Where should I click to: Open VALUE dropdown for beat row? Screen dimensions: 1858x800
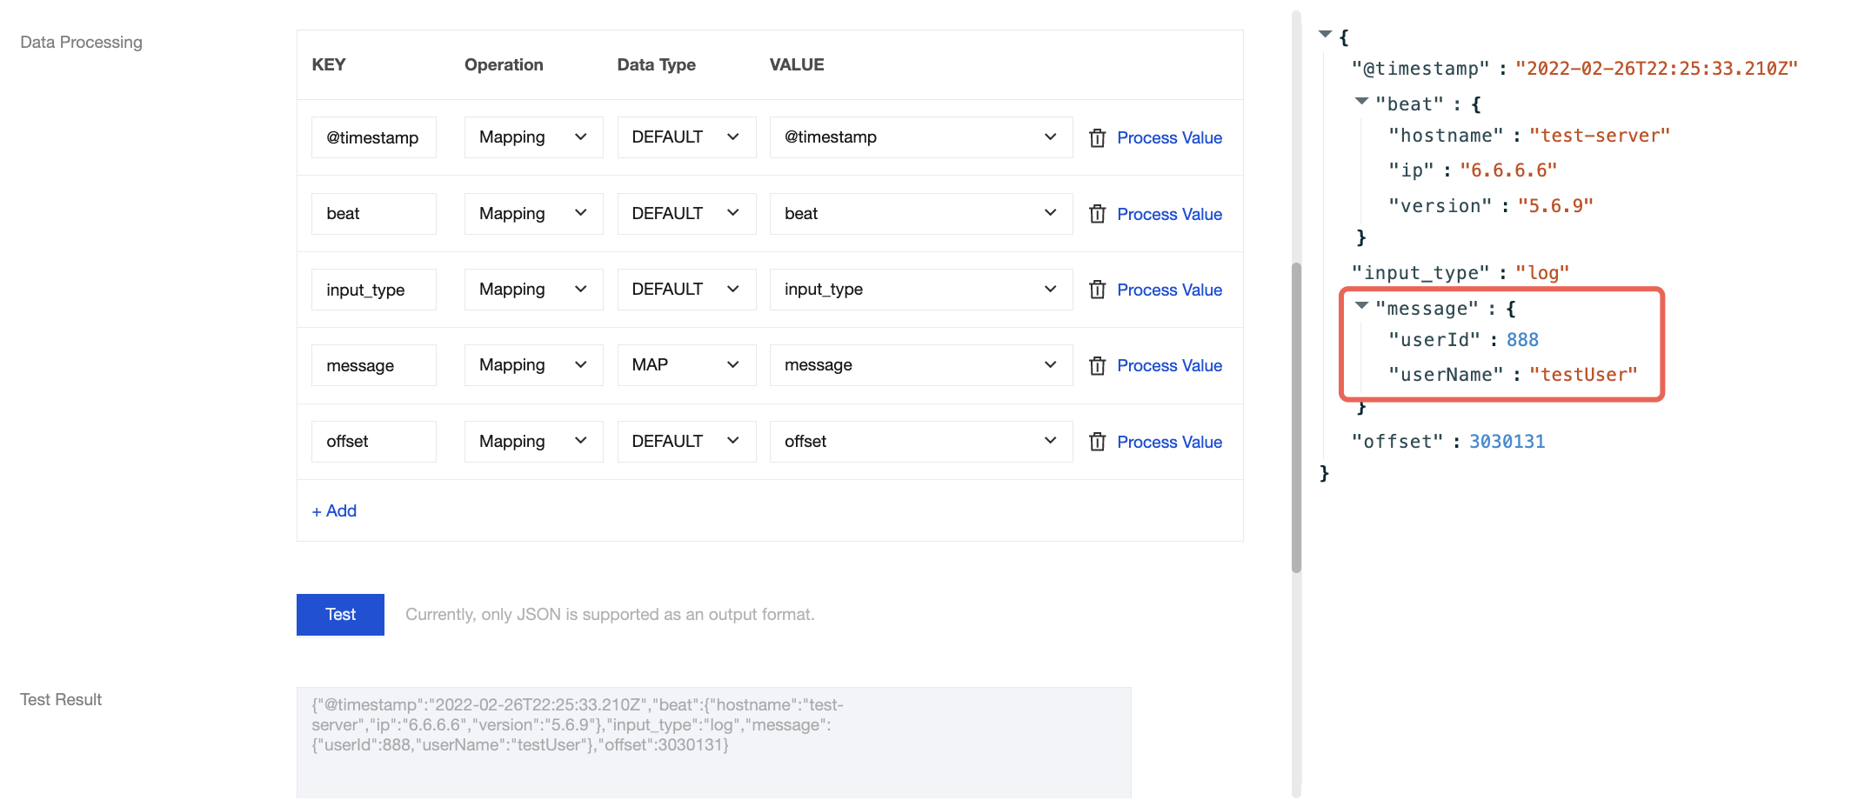[x=920, y=214]
